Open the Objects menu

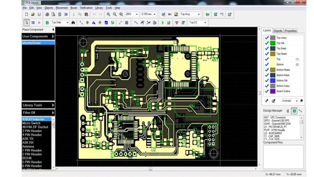tap(48, 8)
